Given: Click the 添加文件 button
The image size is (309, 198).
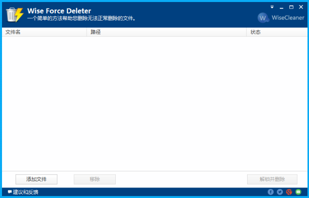Looking at the screenshot, I should [x=36, y=179].
